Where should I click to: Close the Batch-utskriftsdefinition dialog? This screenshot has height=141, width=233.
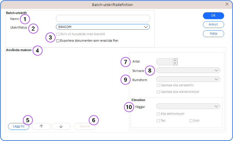pyautogui.click(x=227, y=4)
